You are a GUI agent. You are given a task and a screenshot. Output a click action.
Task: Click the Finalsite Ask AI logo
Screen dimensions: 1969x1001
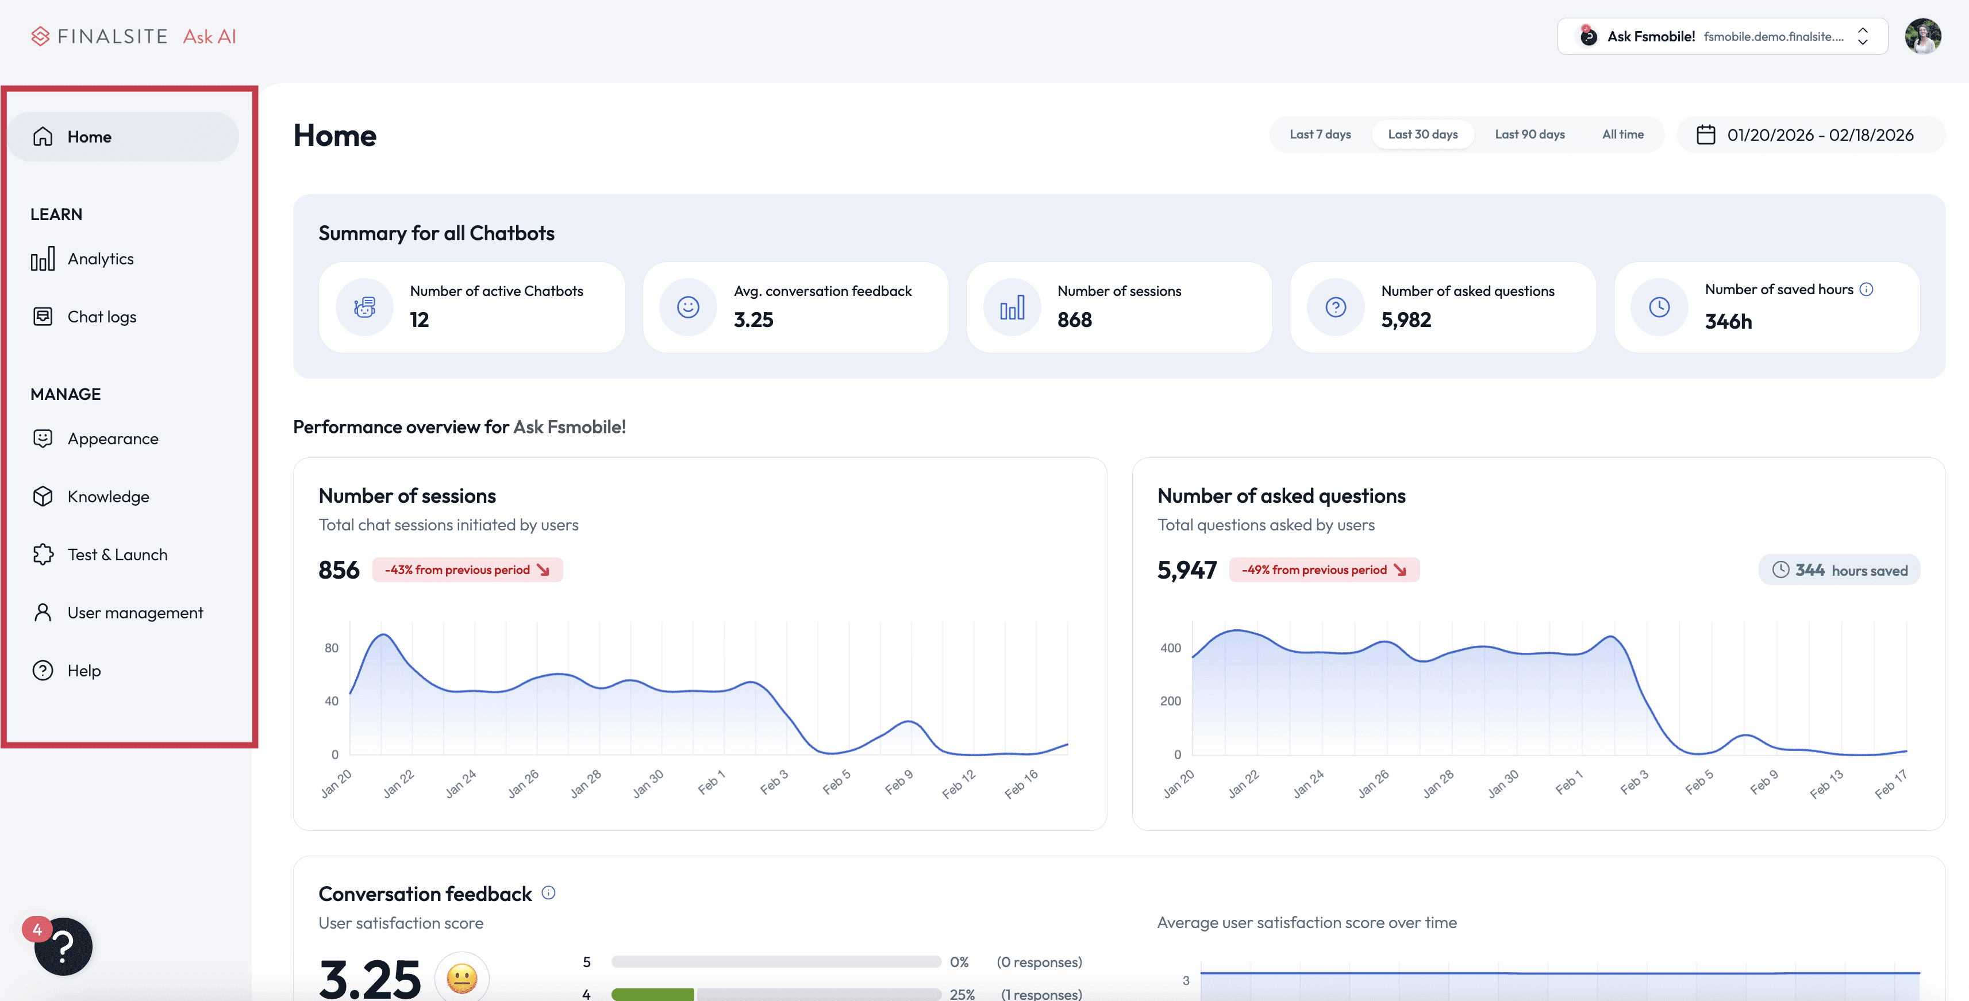[134, 36]
